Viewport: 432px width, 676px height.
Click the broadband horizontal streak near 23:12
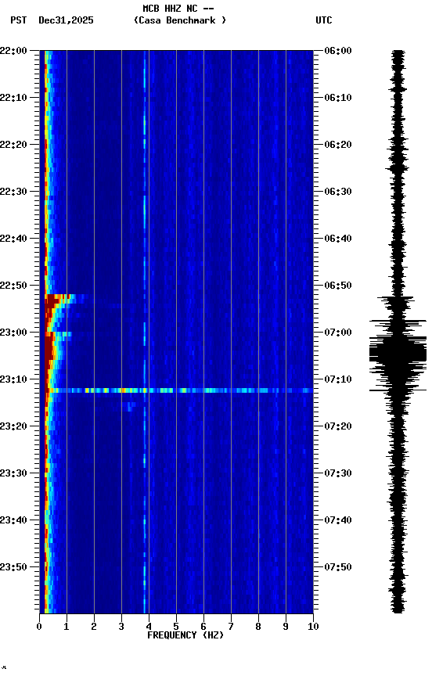tap(181, 390)
